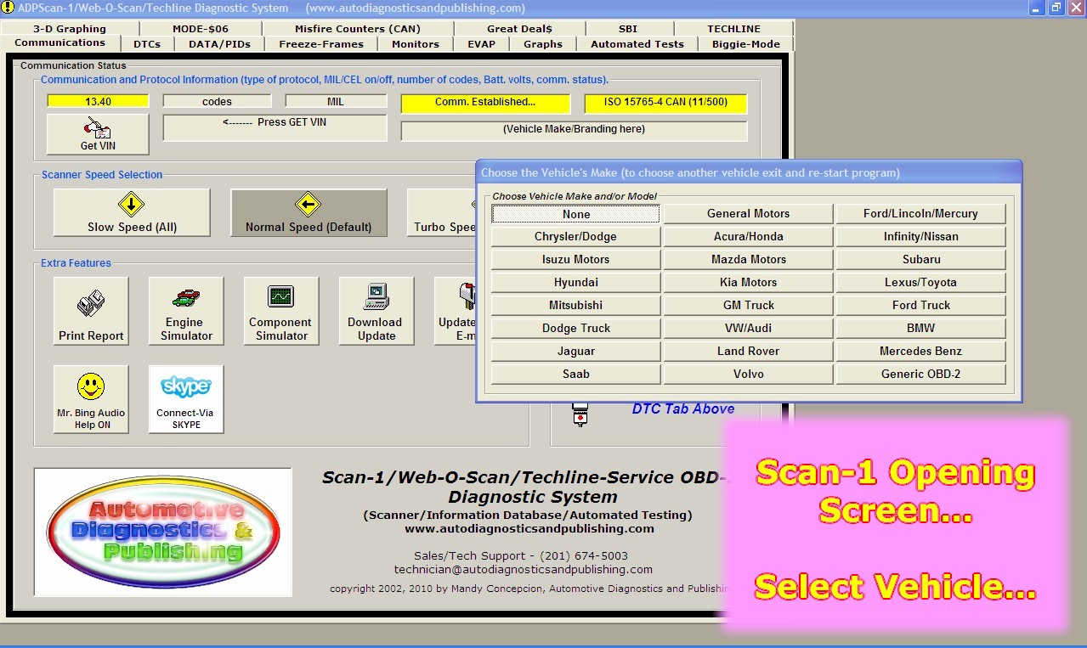Viewport: 1087px width, 648px height.
Task: Open the Monitors tab
Action: tap(416, 44)
